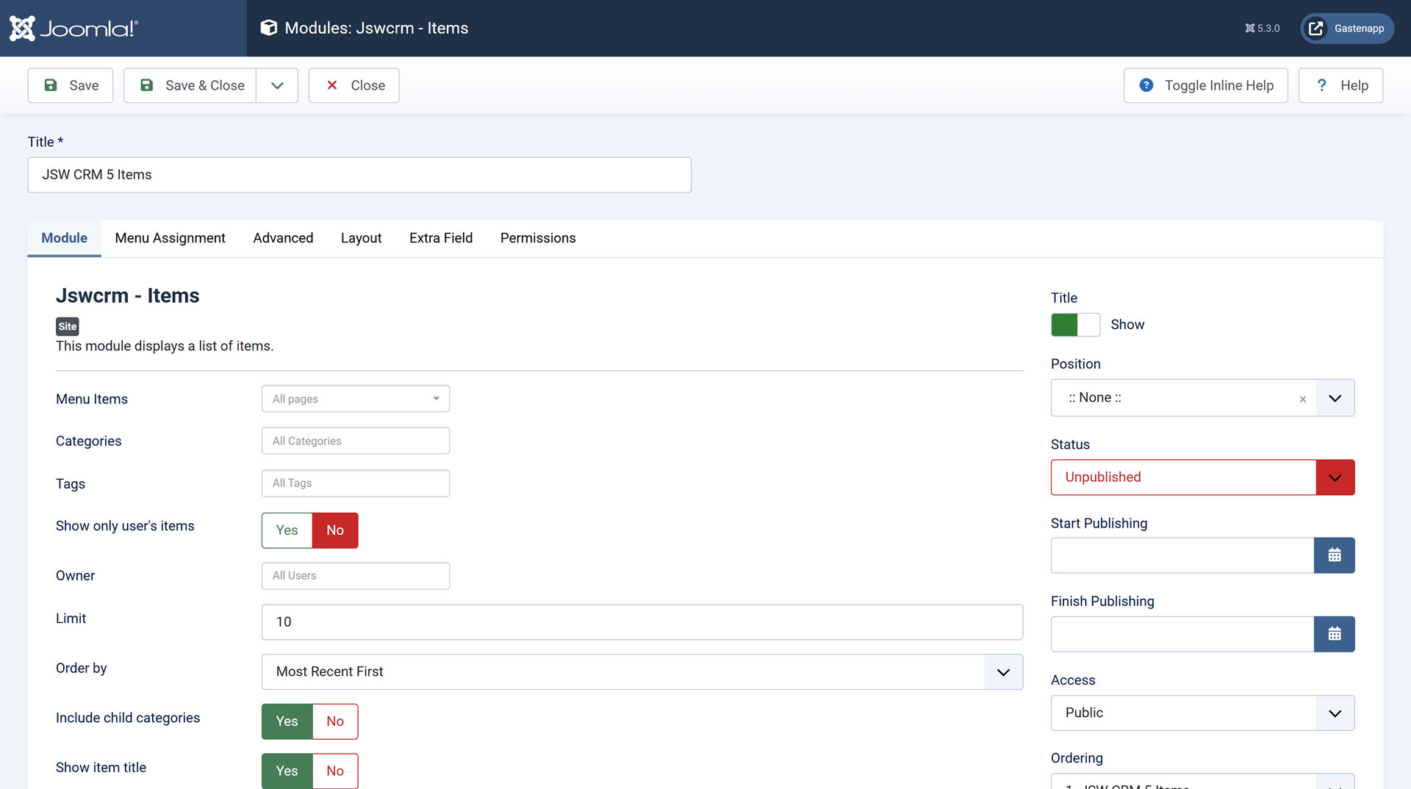Open the Status Unpublished dropdown
The image size is (1411, 789).
(1202, 478)
